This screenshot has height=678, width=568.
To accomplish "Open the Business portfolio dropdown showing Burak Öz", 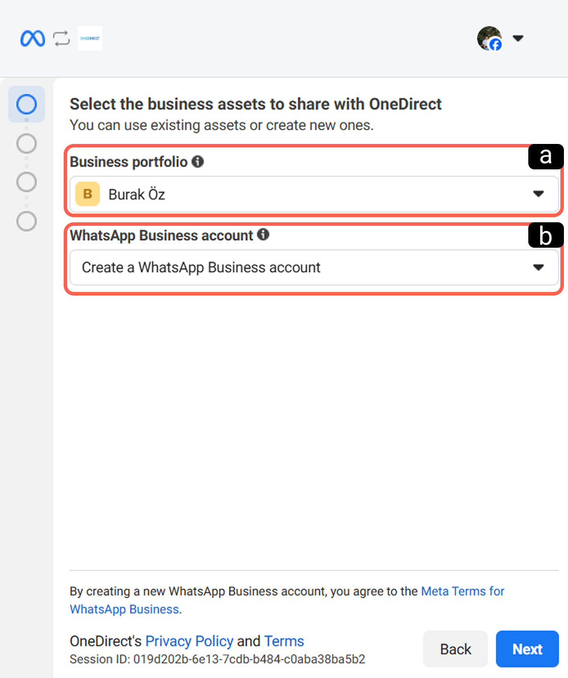I will tap(314, 194).
